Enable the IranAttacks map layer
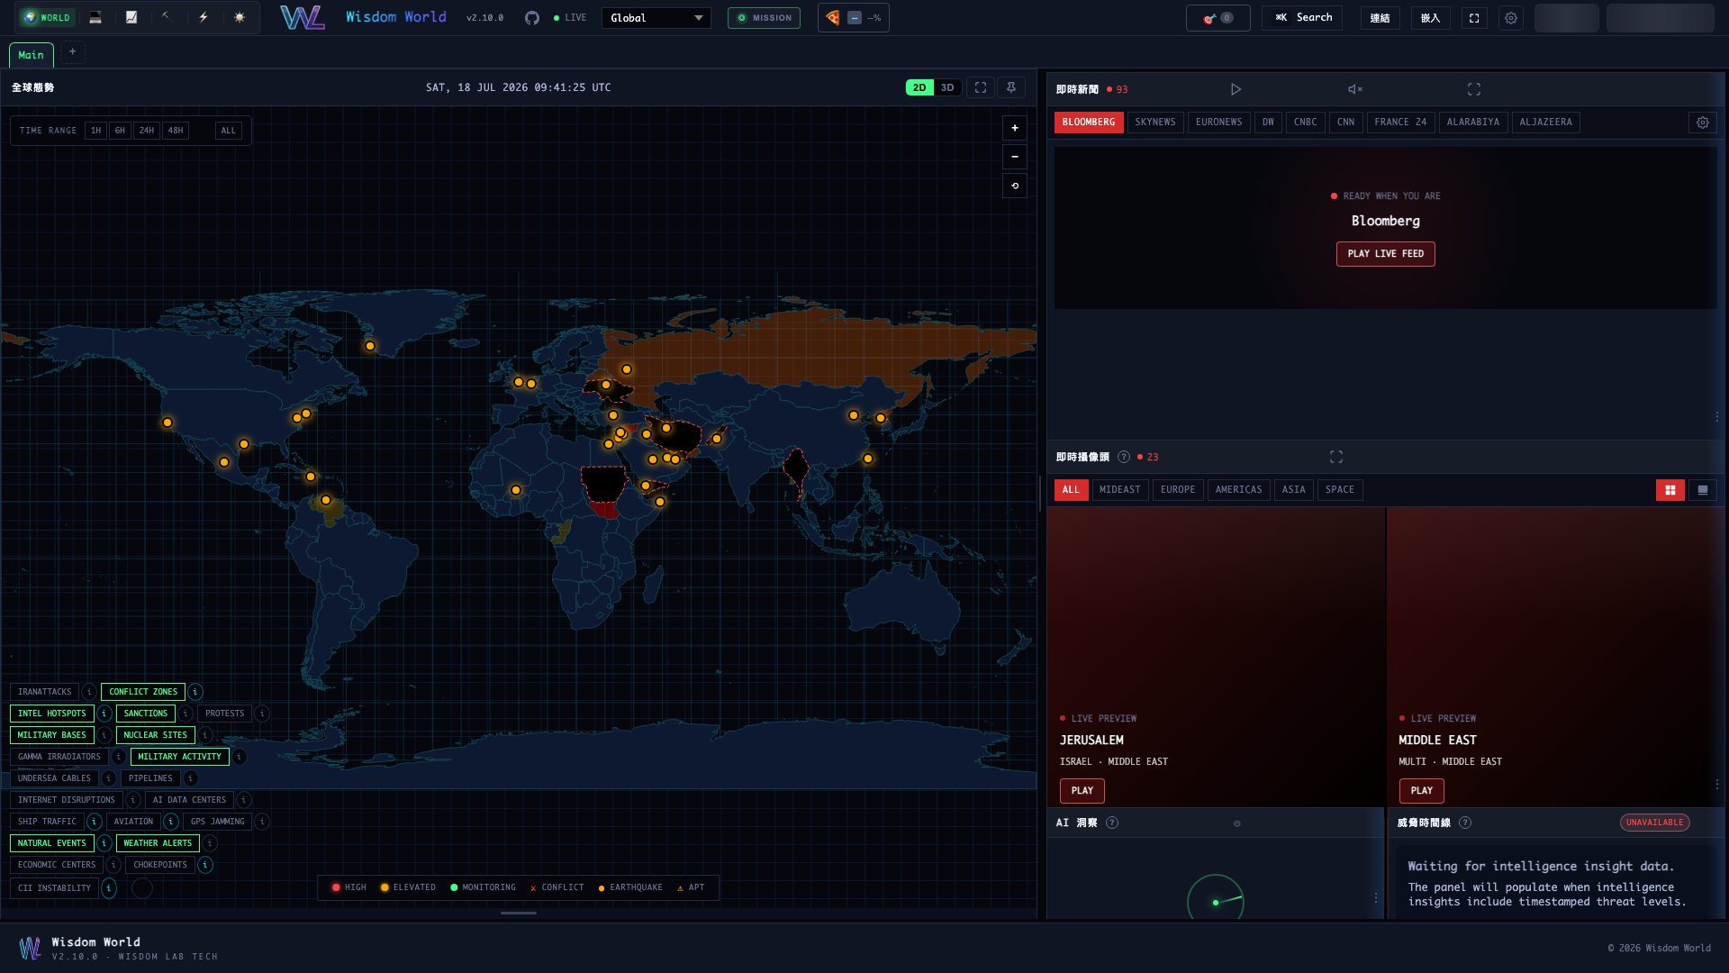This screenshot has height=973, width=1729. coord(45,692)
